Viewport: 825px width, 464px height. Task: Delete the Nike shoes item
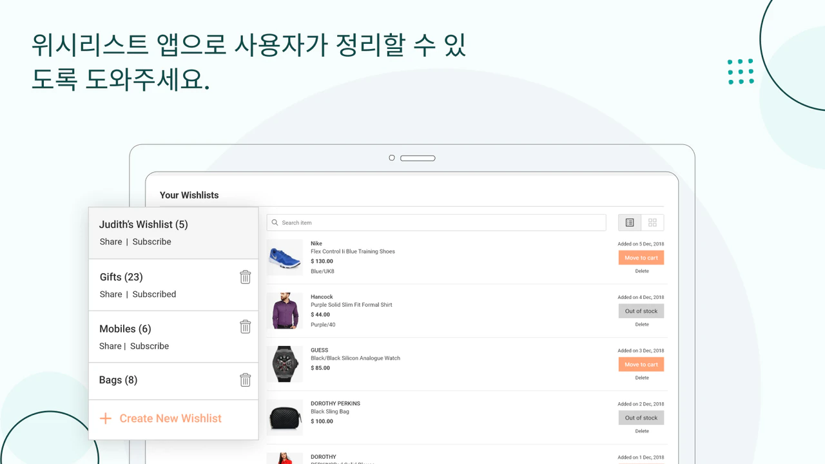pos(642,271)
